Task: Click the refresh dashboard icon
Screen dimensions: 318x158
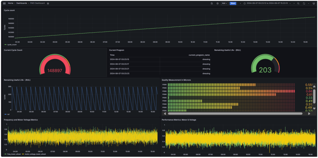Action: (304, 3)
